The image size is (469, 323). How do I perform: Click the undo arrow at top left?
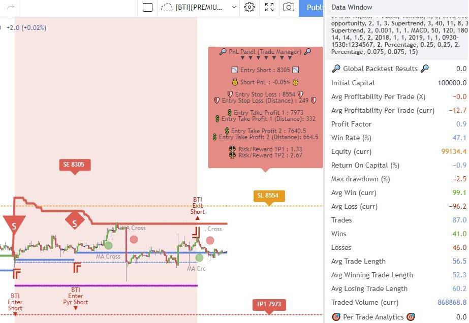click(11, 7)
